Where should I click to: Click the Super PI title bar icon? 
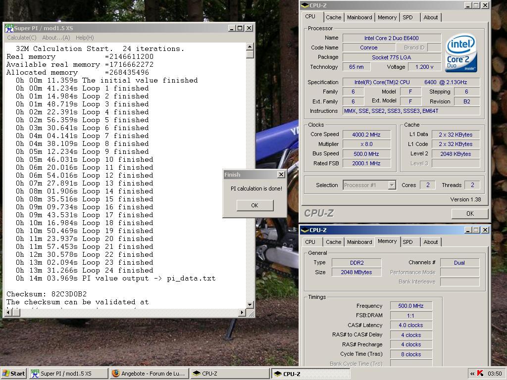coord(9,28)
